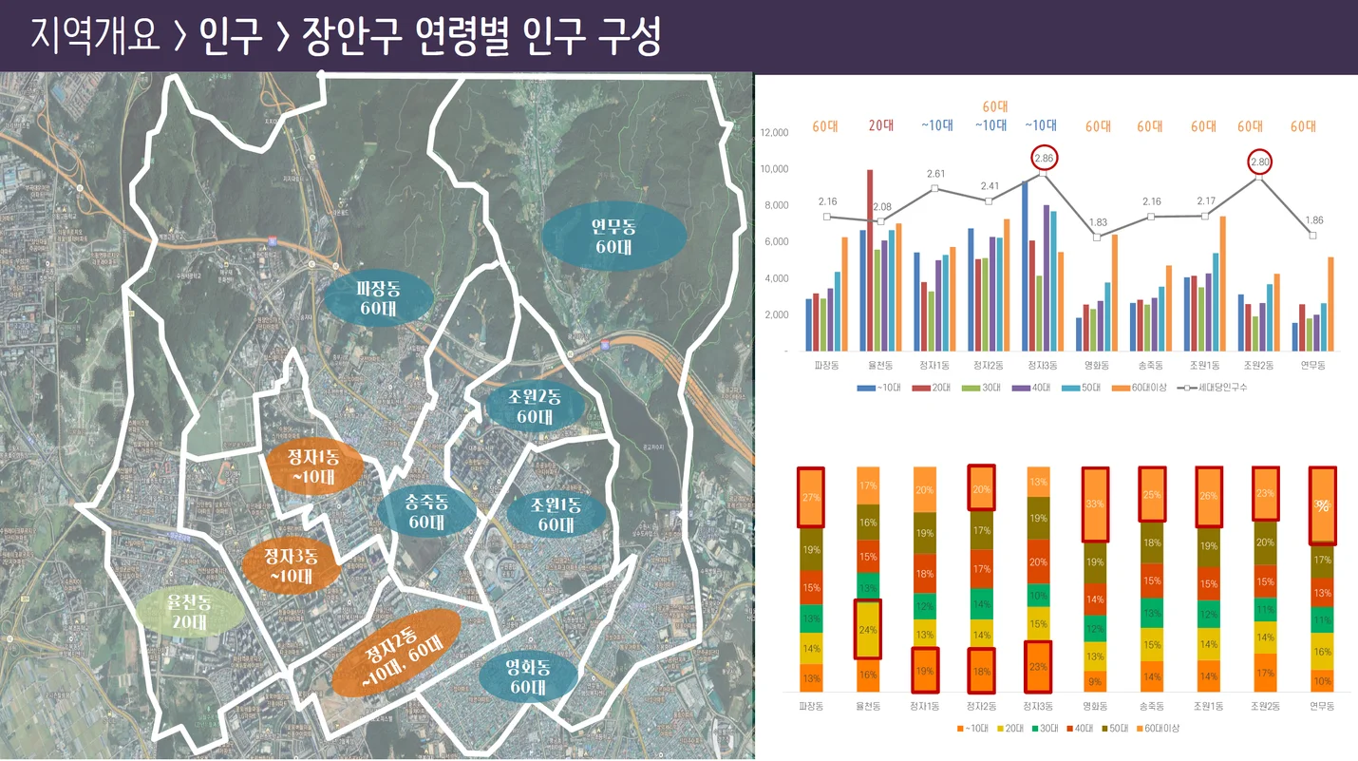Image resolution: width=1358 pixels, height=761 pixels.
Task: Click the 33% segment in the 영화동 stacked column
Action: click(1096, 504)
